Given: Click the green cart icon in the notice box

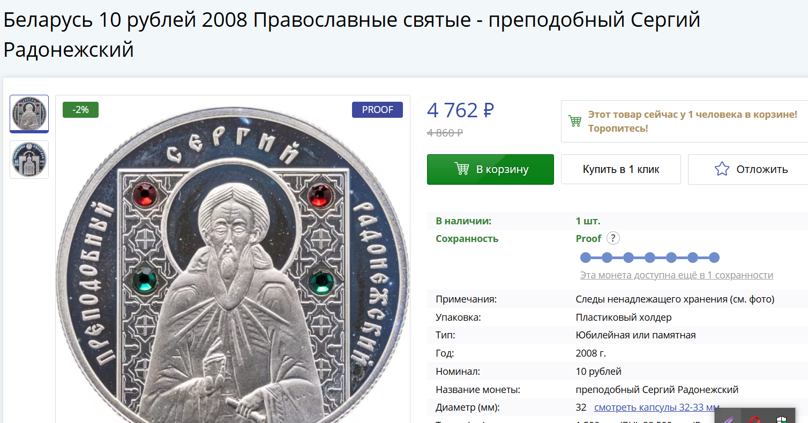Looking at the screenshot, I should tap(575, 121).
